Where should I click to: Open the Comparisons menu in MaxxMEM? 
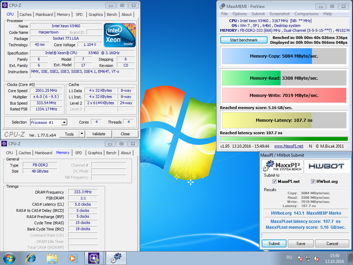click(306, 14)
